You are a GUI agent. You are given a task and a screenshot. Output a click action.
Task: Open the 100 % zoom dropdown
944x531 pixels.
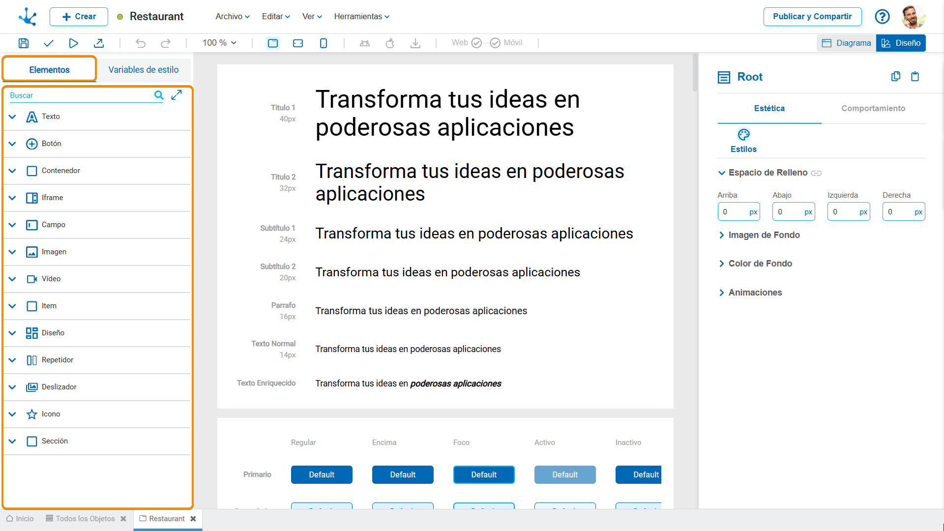(219, 43)
